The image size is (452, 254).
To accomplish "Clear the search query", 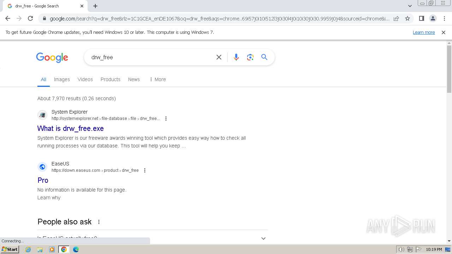I will pos(219,57).
